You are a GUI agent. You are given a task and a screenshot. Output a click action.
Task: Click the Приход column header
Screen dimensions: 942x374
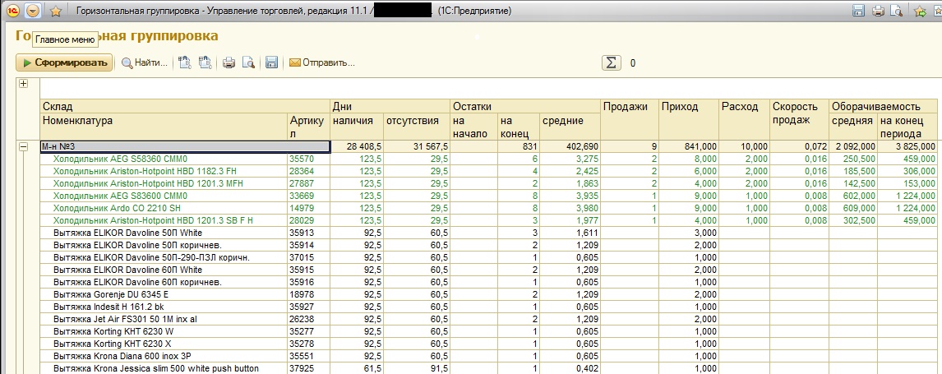click(x=689, y=119)
